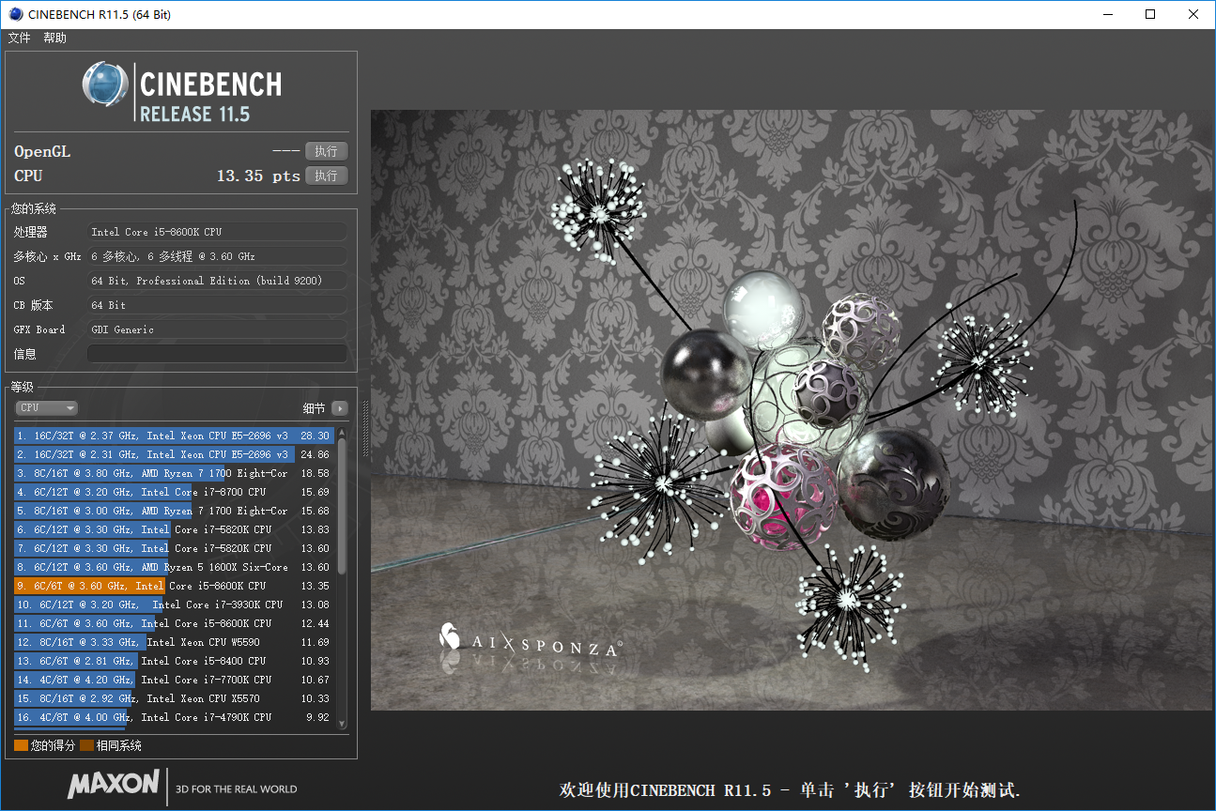1216x811 pixels.
Task: Click the AIXSPONZA logo in render view
Action: click(531, 642)
